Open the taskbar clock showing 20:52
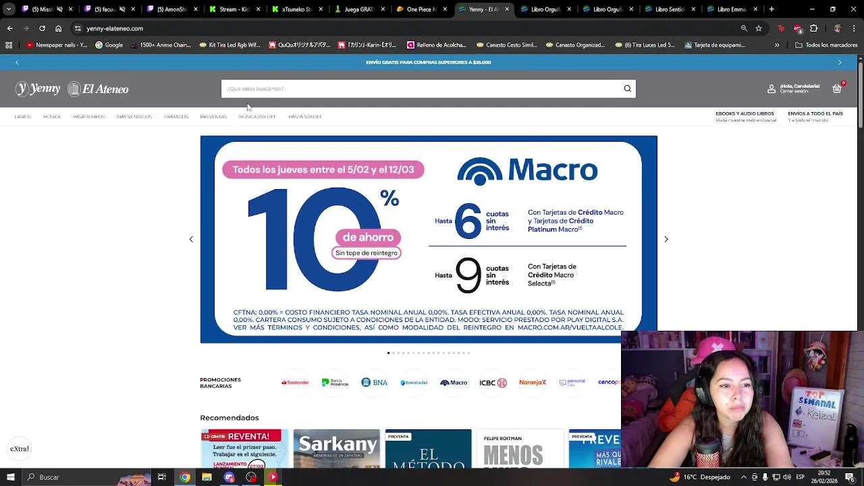This screenshot has height=486, width=864. 824,477
